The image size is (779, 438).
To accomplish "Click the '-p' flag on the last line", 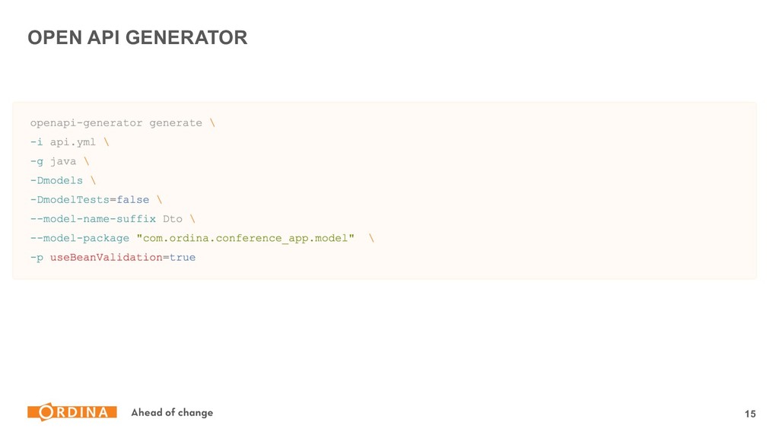I will pos(37,258).
